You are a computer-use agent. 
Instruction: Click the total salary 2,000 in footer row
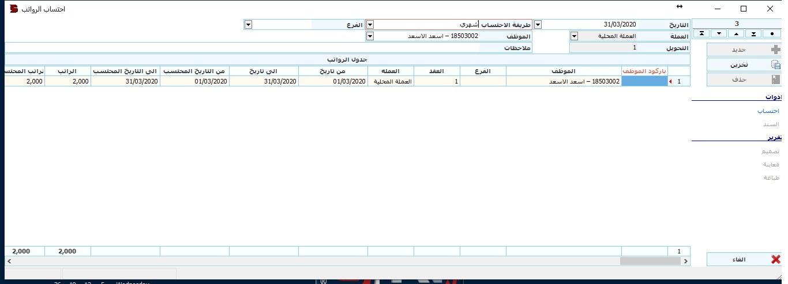[67, 252]
